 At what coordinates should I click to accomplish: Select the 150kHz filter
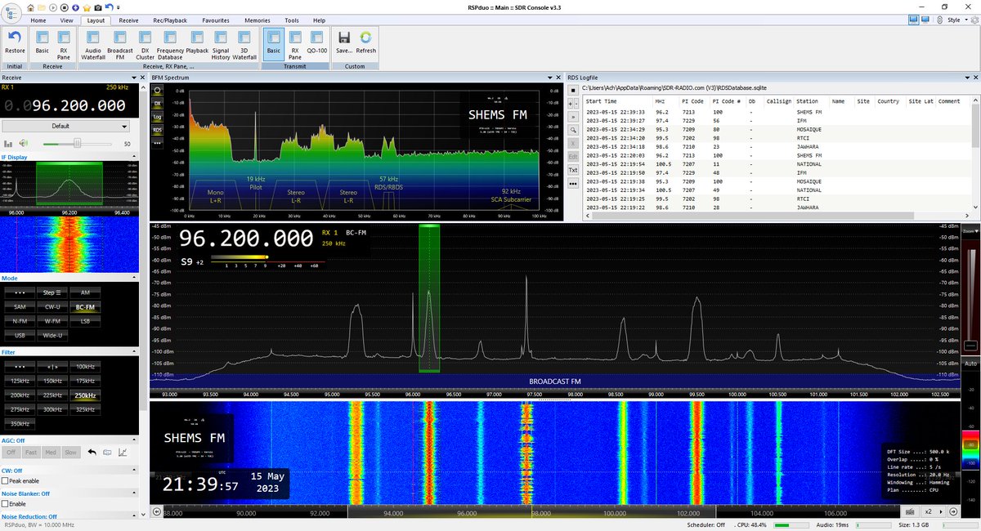pos(52,381)
